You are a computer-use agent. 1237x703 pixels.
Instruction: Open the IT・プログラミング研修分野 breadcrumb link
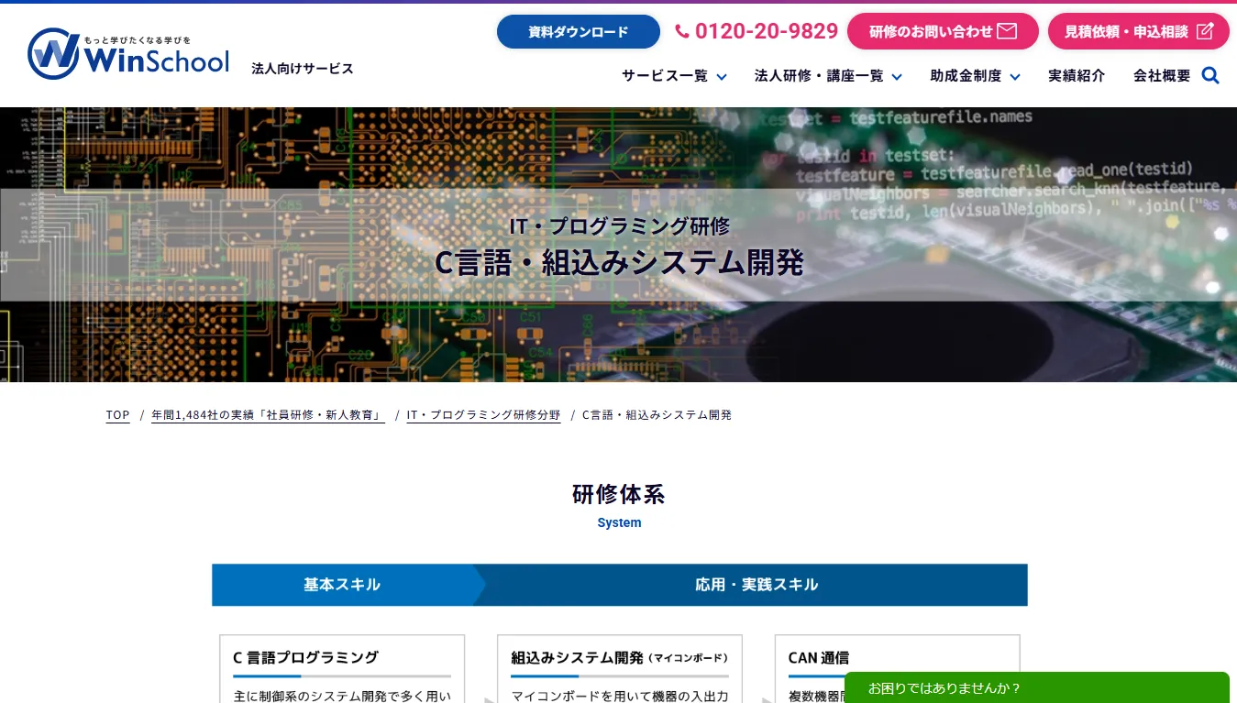[x=483, y=414]
